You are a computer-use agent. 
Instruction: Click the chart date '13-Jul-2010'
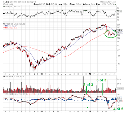pos(8,4)
